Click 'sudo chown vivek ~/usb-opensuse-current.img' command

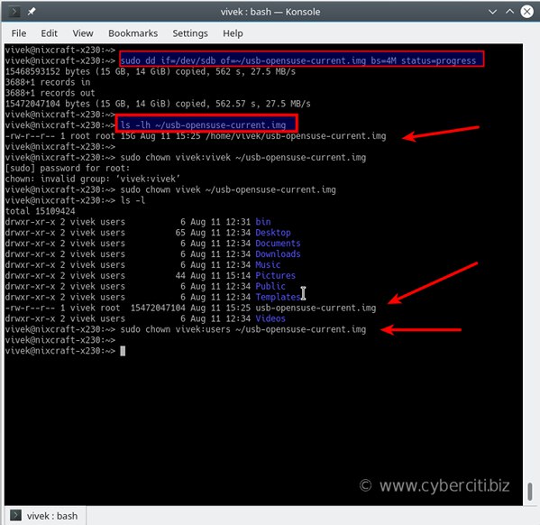[228, 189]
